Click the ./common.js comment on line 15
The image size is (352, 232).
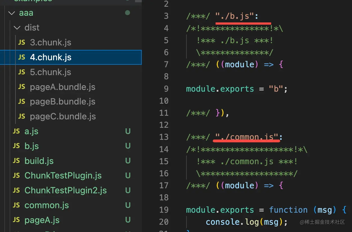pos(247,162)
